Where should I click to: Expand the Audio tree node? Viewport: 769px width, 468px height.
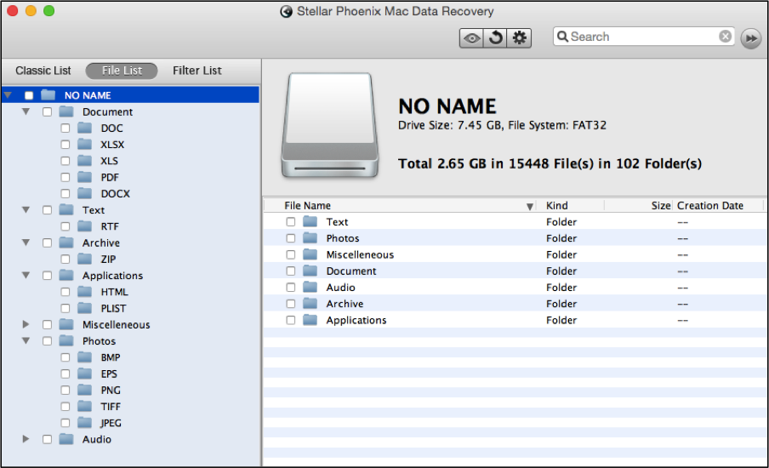(x=26, y=439)
